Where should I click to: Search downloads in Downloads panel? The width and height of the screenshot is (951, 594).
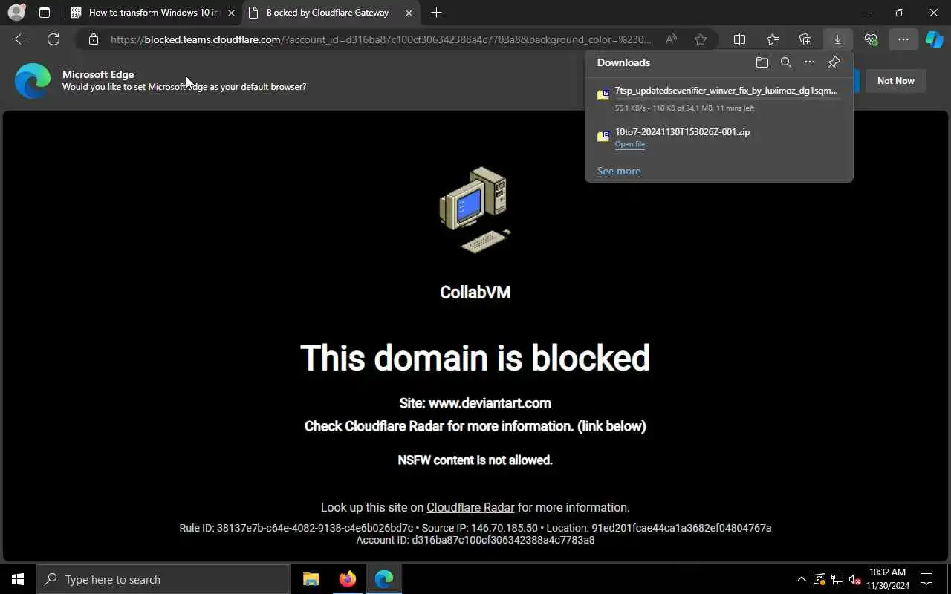point(785,62)
